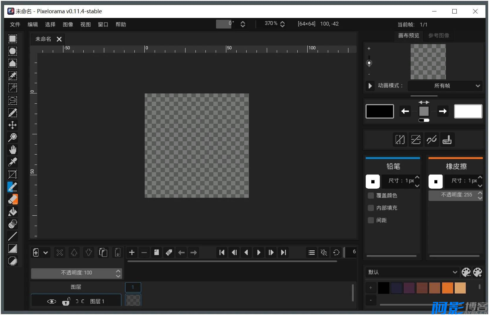Adjust eraser 尺寸 stepper arrows

click(x=480, y=181)
